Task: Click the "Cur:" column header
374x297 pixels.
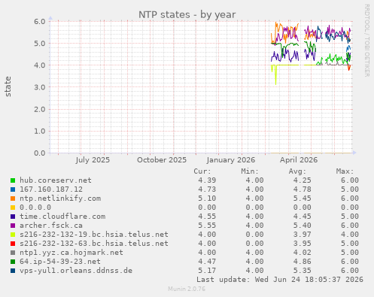Action: point(202,171)
